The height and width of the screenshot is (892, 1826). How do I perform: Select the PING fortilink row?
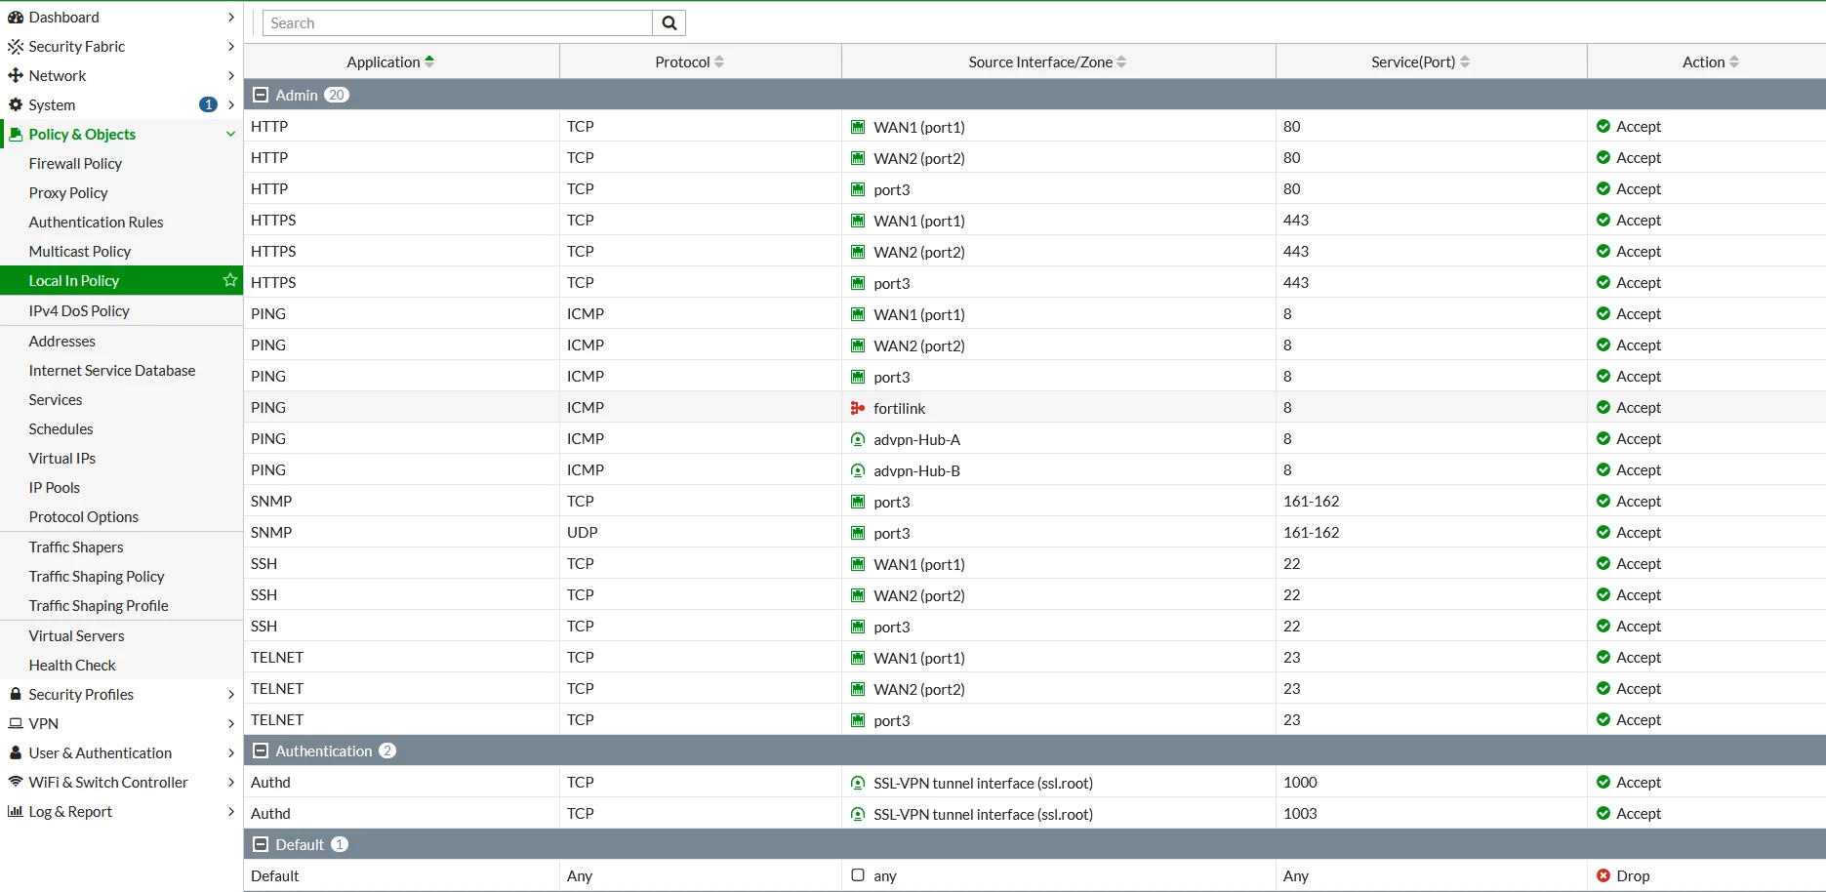(x=1035, y=407)
